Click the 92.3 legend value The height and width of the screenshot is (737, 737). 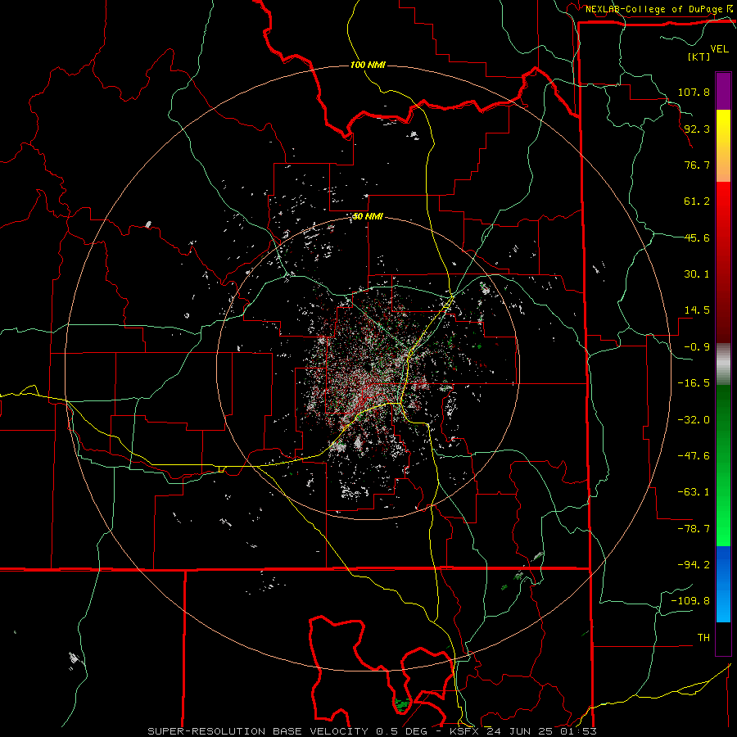point(697,129)
